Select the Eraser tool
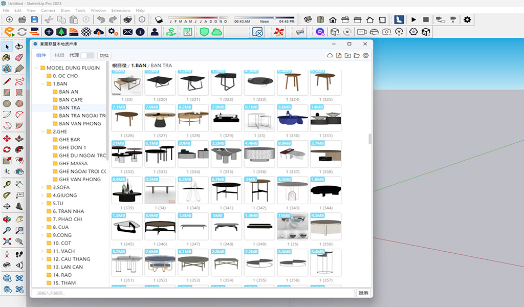The height and width of the screenshot is (307, 524). pyautogui.click(x=19, y=57)
